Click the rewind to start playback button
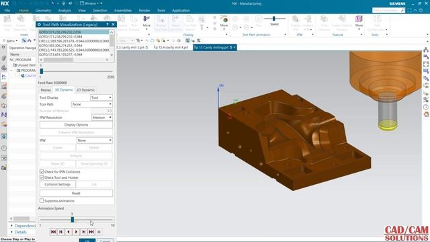 point(53,232)
